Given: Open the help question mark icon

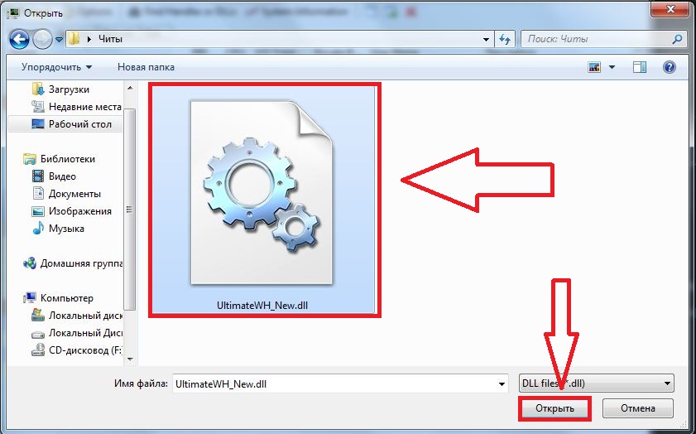Looking at the screenshot, I should [670, 66].
